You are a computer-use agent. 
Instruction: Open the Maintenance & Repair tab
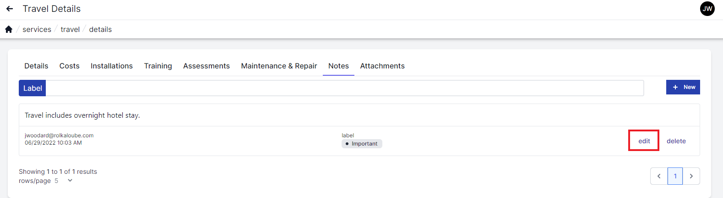(x=279, y=66)
